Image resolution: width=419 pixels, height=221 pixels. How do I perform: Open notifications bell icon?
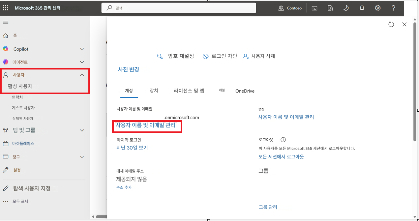(362, 8)
